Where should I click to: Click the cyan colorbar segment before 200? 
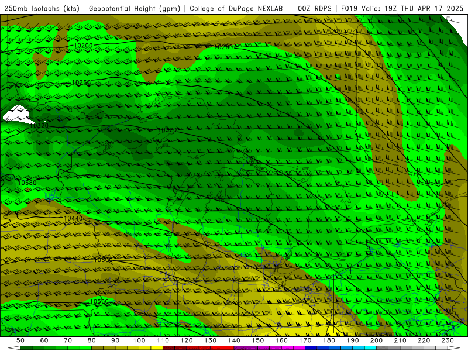point(370,348)
